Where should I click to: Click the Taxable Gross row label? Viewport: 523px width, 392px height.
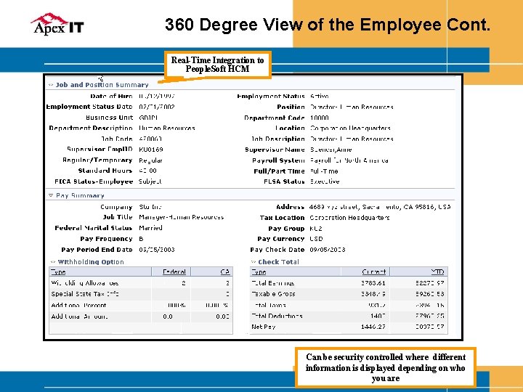tap(273, 294)
